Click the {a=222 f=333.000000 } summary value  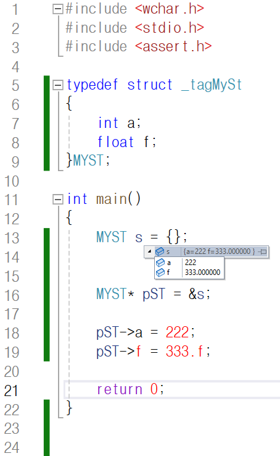pyautogui.click(x=219, y=251)
